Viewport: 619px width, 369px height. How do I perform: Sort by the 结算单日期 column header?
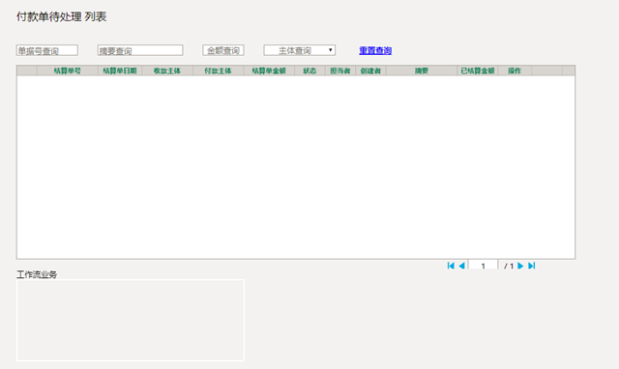(120, 71)
